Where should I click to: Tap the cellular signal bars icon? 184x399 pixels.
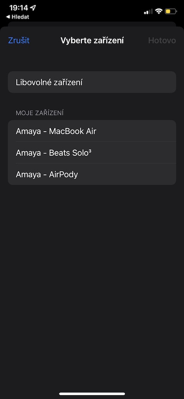click(x=148, y=12)
